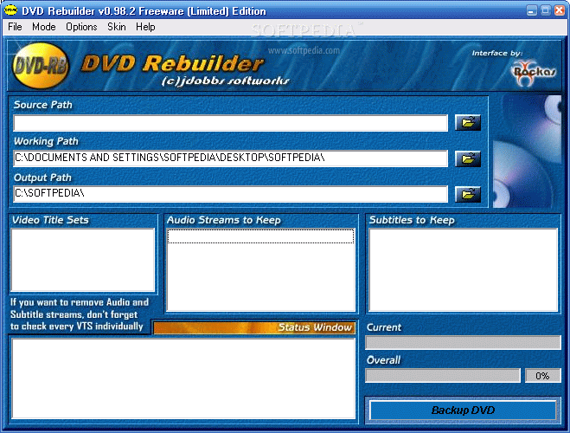Click the DVD-RB round logo

(x=41, y=66)
